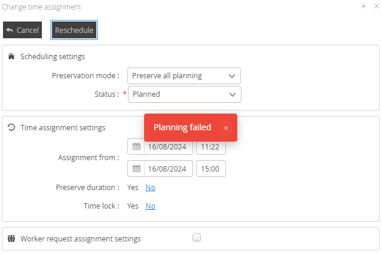The height and width of the screenshot is (254, 382).
Task: Open calendar picker for the end date
Action: pyautogui.click(x=136, y=169)
